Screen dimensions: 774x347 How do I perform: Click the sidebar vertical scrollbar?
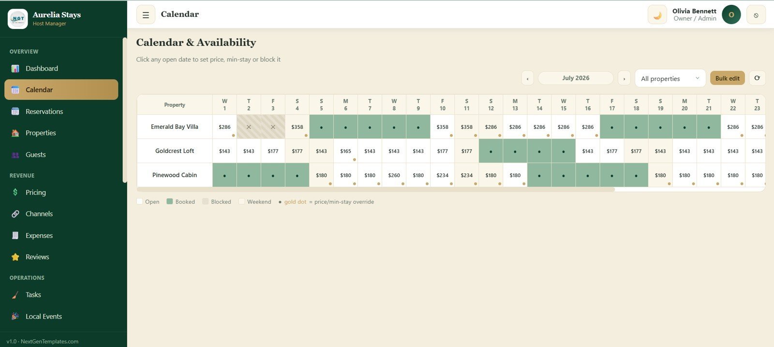pyautogui.click(x=125, y=111)
